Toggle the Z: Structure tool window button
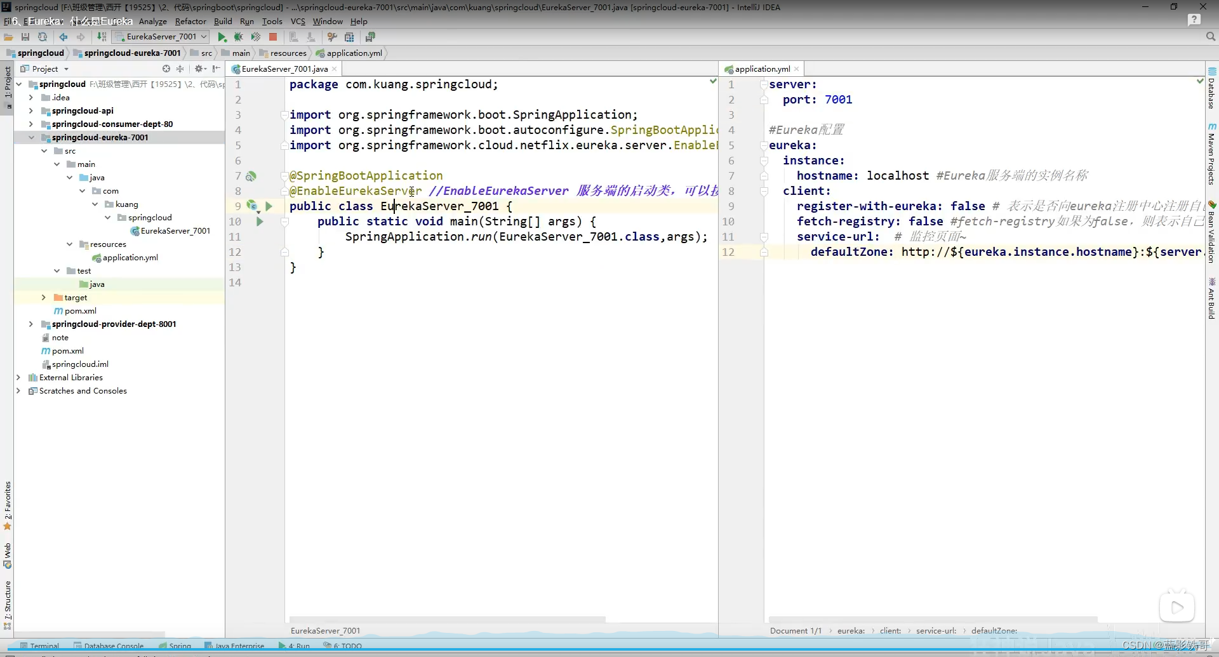This screenshot has width=1219, height=657. click(8, 605)
